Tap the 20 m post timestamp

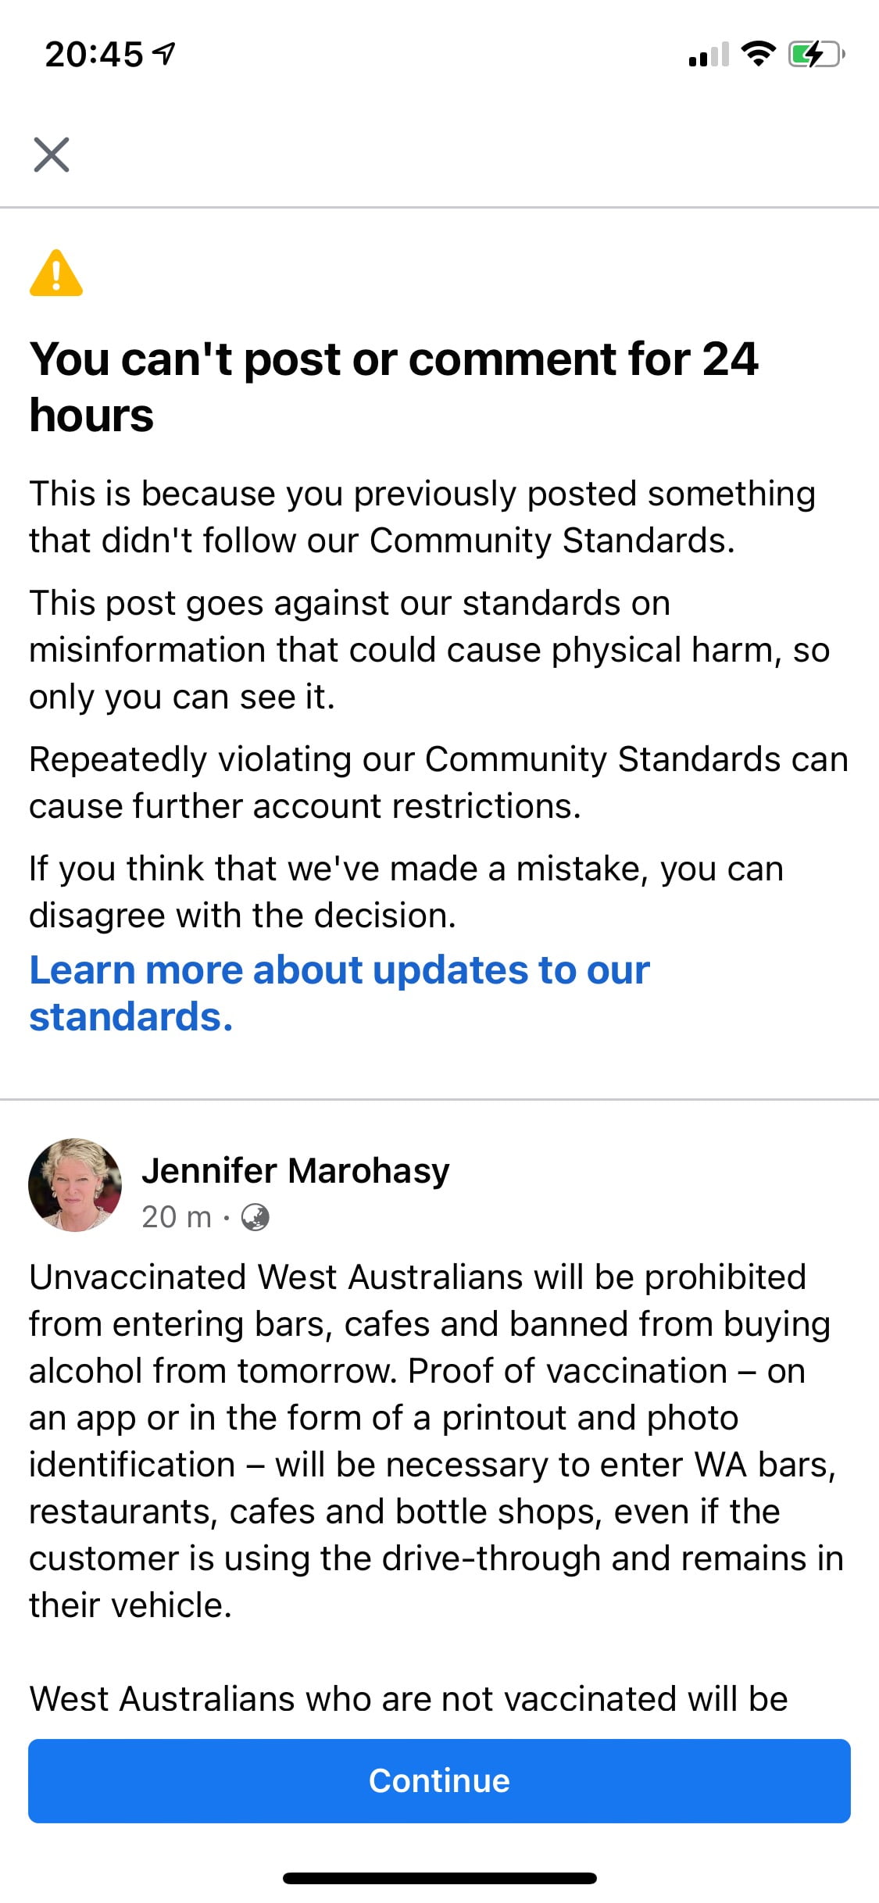pyautogui.click(x=177, y=1216)
